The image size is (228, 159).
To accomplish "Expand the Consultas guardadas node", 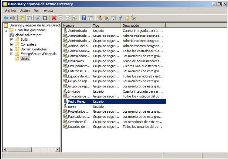I will [6, 30].
